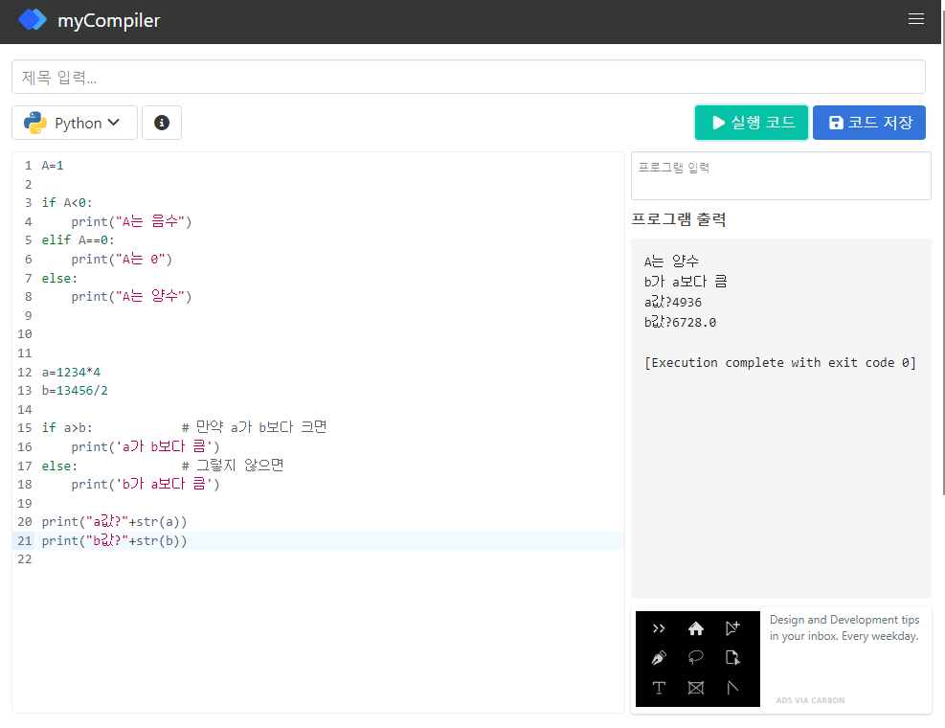Click the play triangle icon on run button
Screen dimensions: 945x728
coord(718,123)
